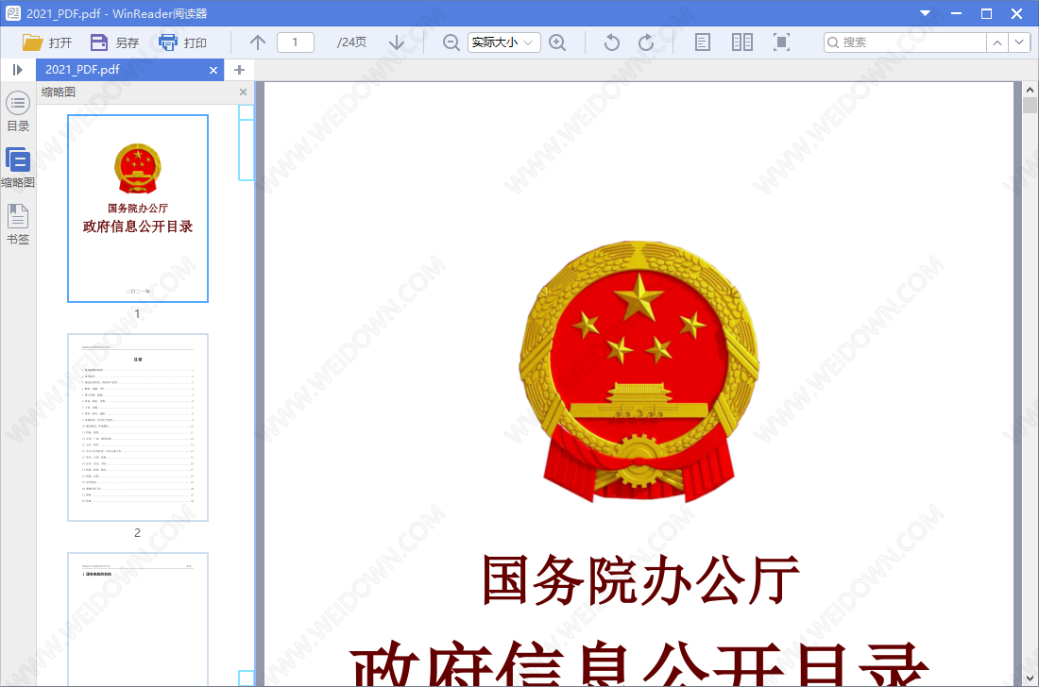Collapse the sidebar with the toggle arrow
This screenshot has width=1039, height=687.
pos(18,70)
